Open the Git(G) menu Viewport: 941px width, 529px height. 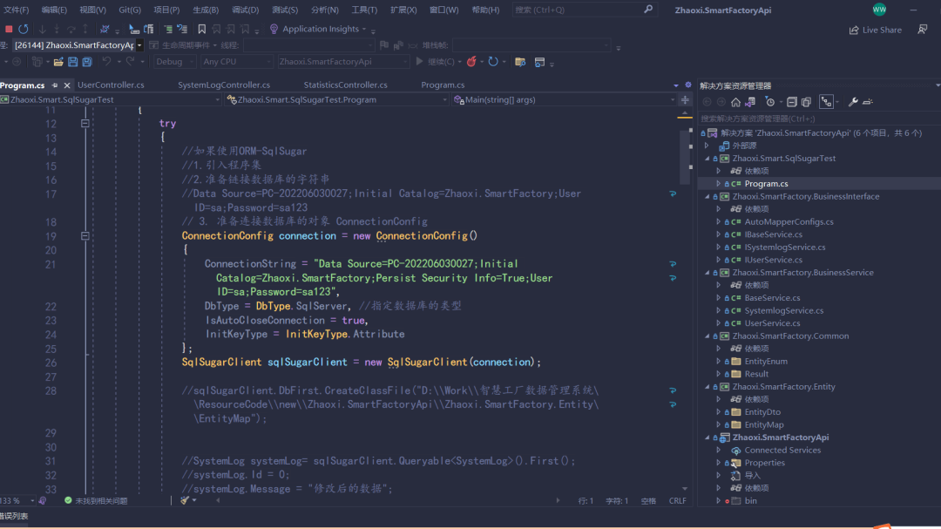[x=130, y=10]
